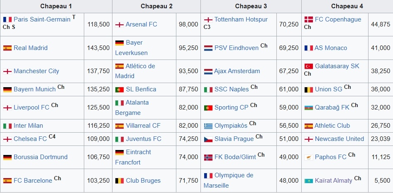Click the Greek flag beside Olympiakós
Screen dimensions: 393x193
[208, 126]
